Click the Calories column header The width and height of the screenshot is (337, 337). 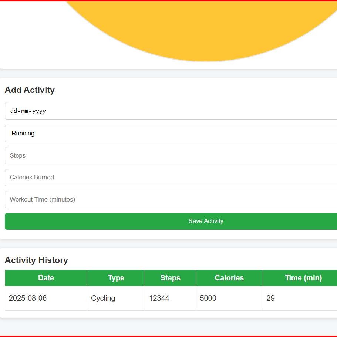[229, 278]
